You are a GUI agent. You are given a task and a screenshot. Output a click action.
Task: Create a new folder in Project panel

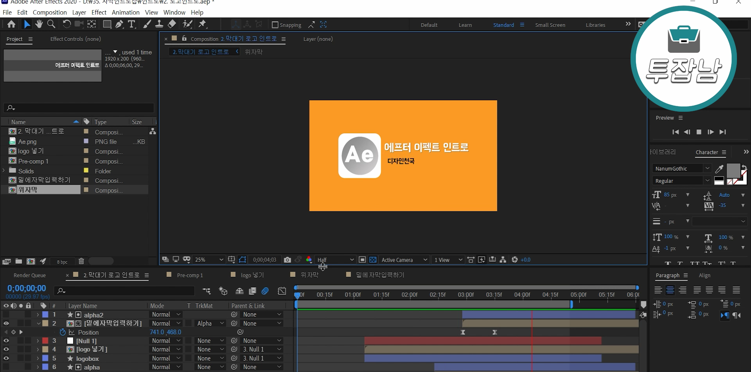coord(18,261)
